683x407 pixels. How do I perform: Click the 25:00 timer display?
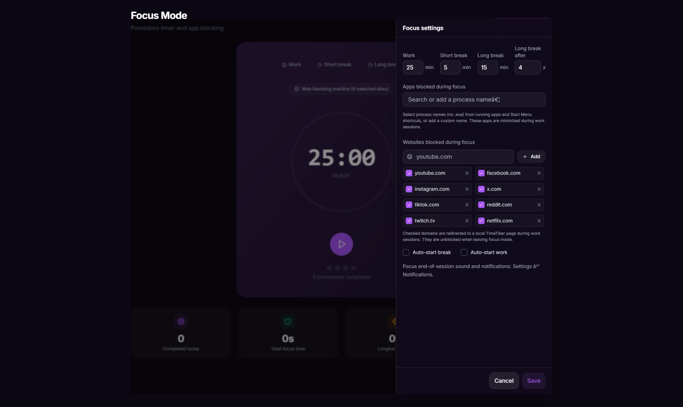(x=342, y=158)
